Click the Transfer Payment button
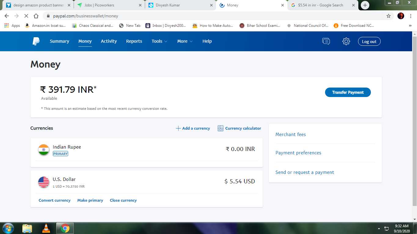 (x=348, y=92)
